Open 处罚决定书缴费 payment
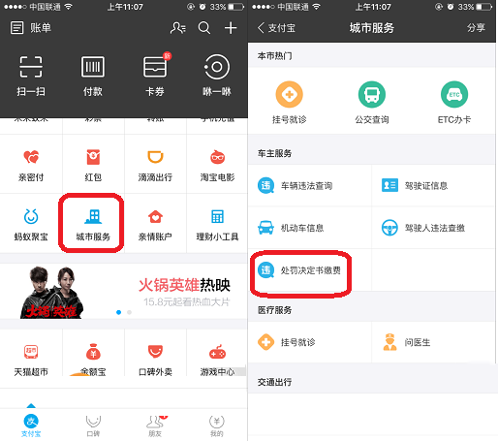Viewport: 498px width, 441px height. pyautogui.click(x=310, y=270)
